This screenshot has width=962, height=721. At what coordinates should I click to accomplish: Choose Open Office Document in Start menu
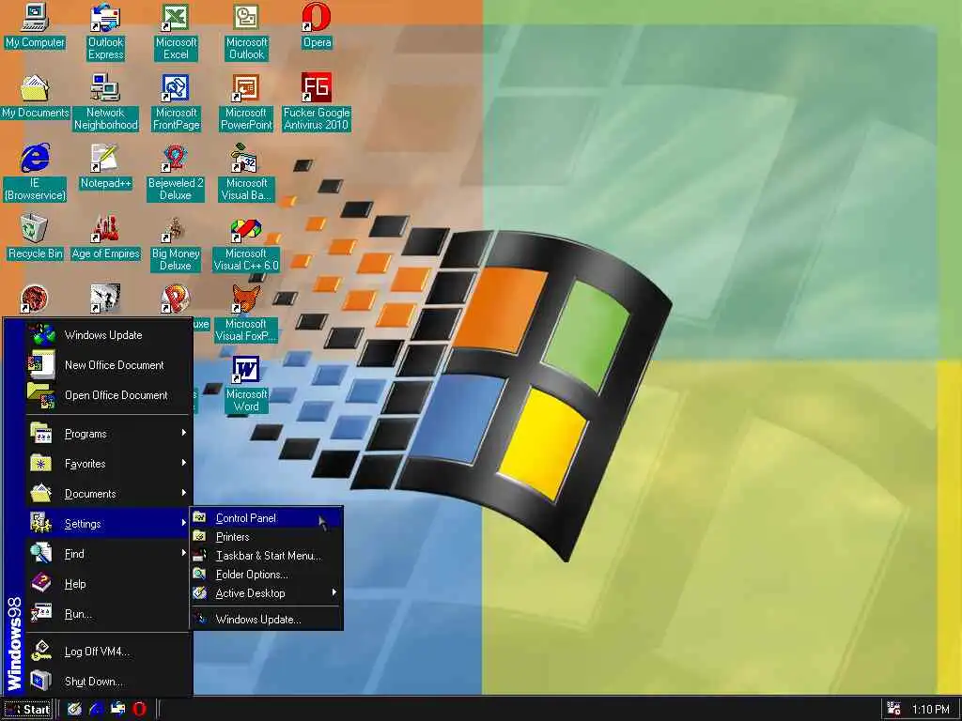pos(109,395)
